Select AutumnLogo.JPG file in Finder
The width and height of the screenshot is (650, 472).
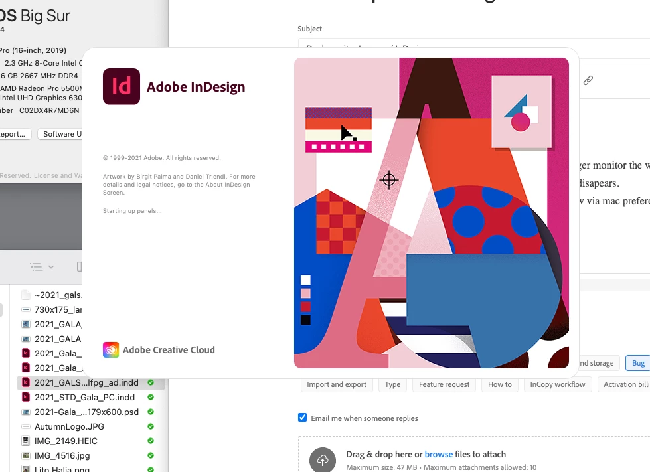coord(69,426)
